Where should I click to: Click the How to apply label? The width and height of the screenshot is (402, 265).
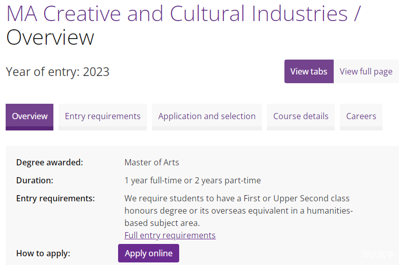43,253
